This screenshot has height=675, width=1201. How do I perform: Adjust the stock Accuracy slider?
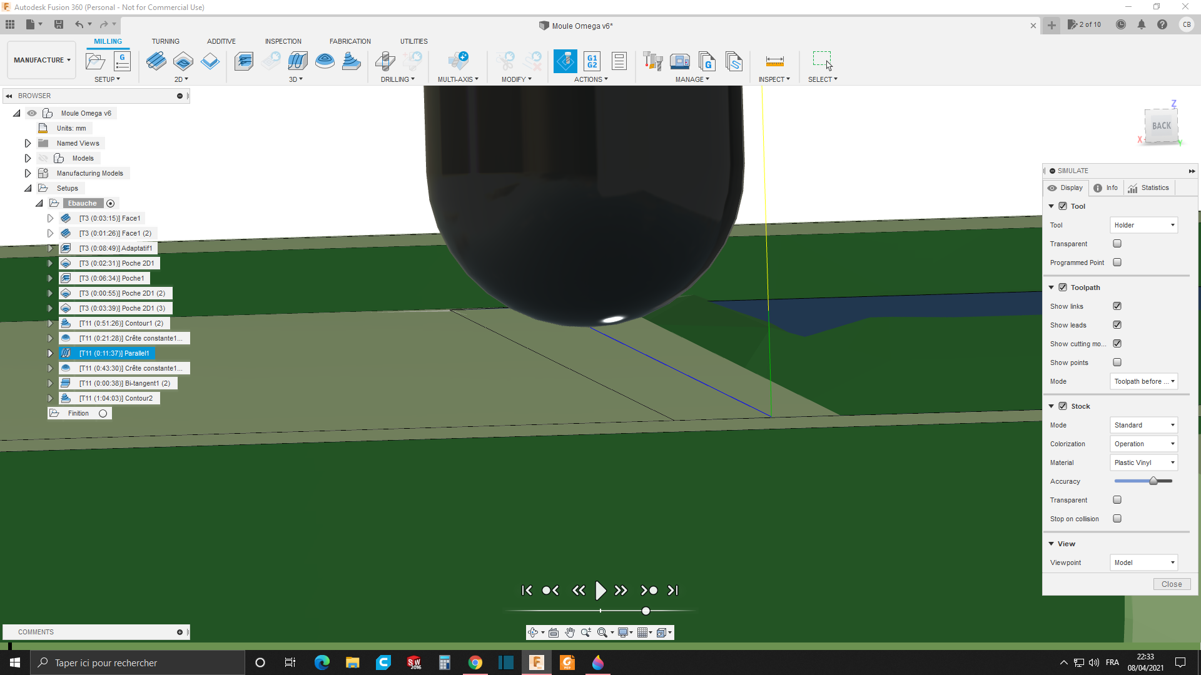point(1153,481)
